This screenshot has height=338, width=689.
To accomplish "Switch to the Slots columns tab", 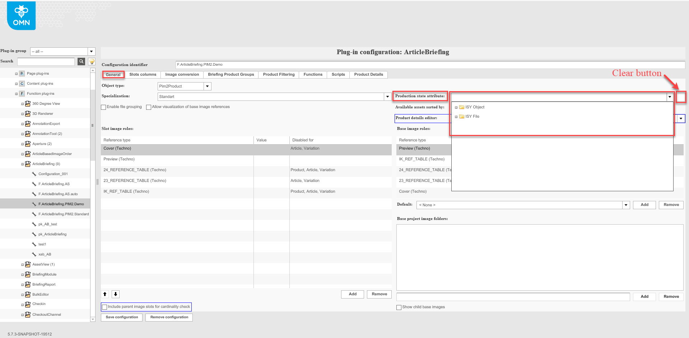I will click(142, 74).
